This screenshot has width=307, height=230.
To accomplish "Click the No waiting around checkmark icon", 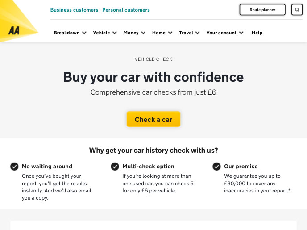I will [14, 167].
